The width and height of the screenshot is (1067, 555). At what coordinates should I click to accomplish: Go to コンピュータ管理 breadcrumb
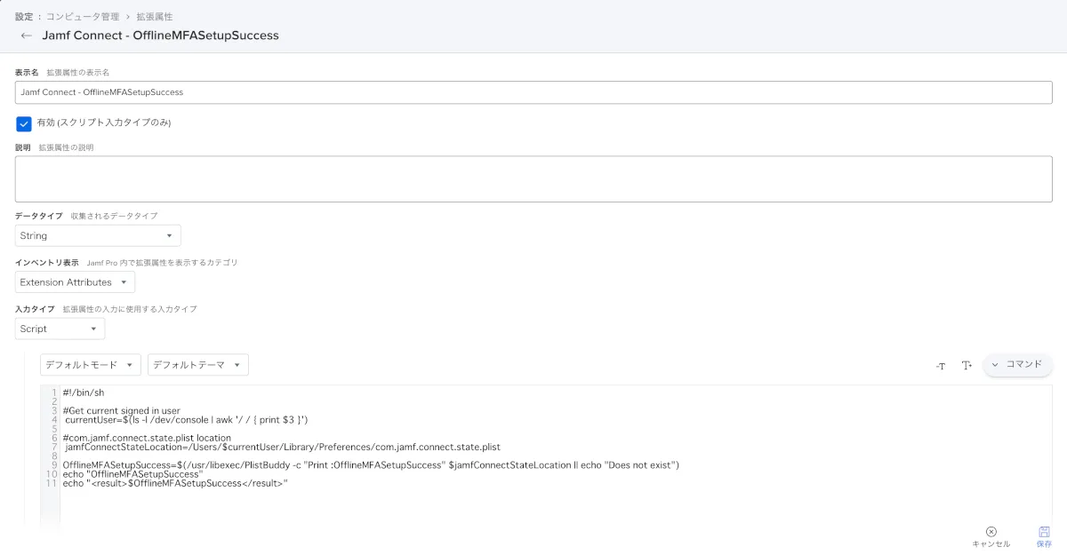[84, 17]
